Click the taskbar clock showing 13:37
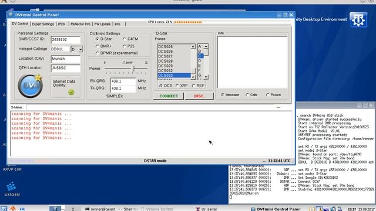Viewport: 376px width, 211px height. (x=351, y=209)
